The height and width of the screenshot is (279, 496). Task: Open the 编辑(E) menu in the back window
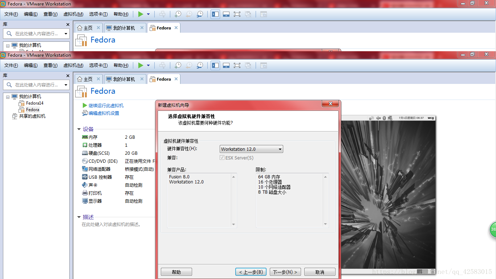(x=31, y=14)
